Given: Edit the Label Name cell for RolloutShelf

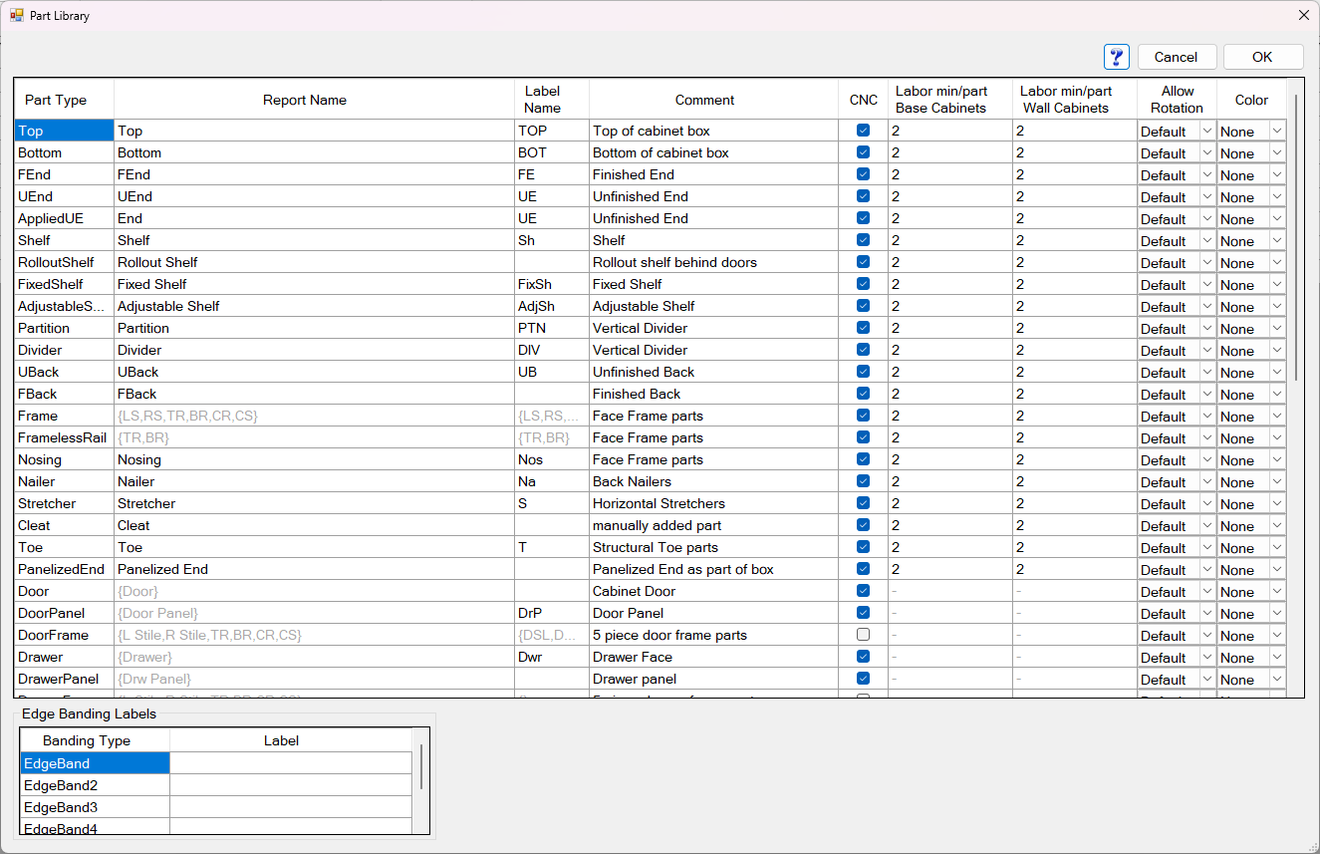Looking at the screenshot, I should (551, 262).
